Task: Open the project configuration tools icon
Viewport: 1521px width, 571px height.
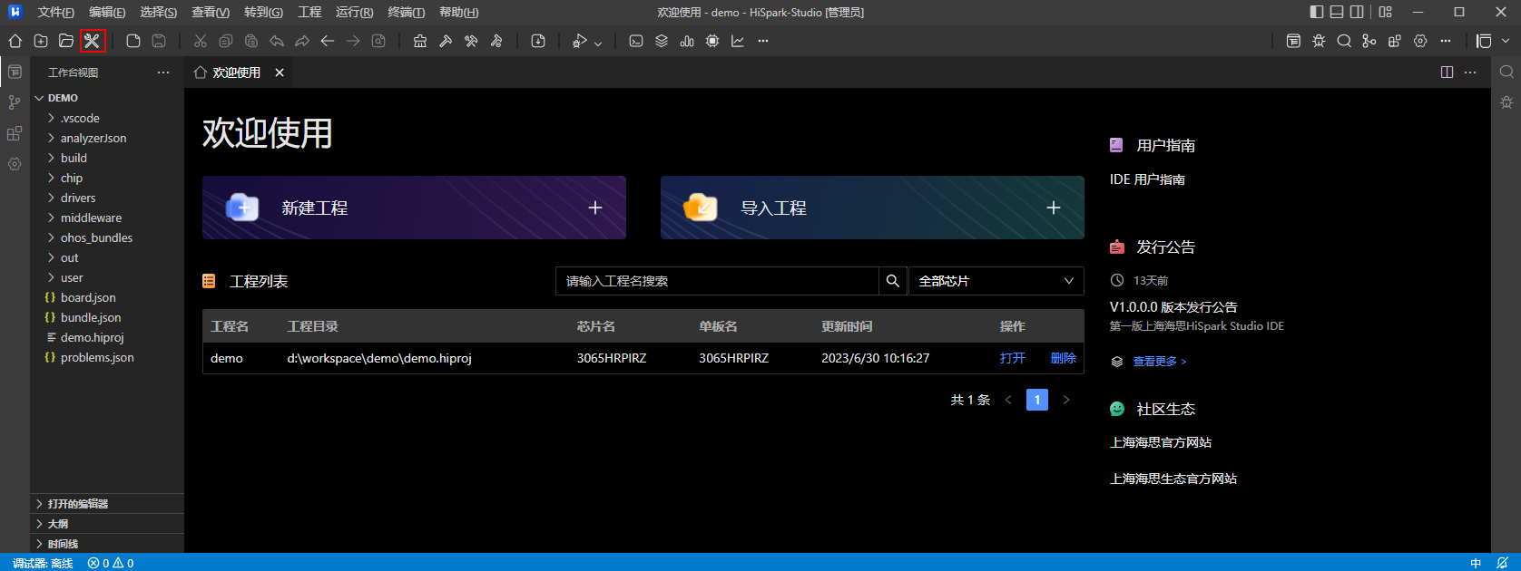Action: click(x=92, y=41)
